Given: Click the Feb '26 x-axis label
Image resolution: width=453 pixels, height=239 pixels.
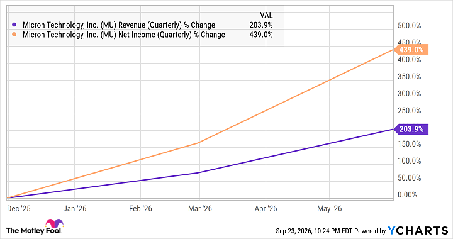Looking at the screenshot, I should pyautogui.click(x=140, y=209).
